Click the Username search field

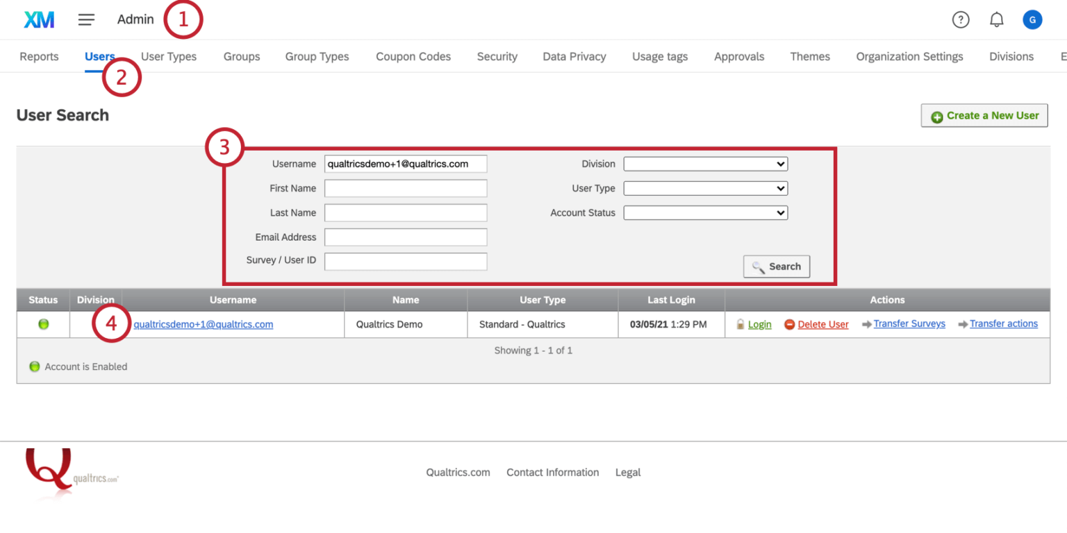click(406, 164)
